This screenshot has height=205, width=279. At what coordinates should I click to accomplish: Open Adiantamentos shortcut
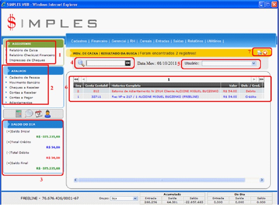(x=21, y=103)
